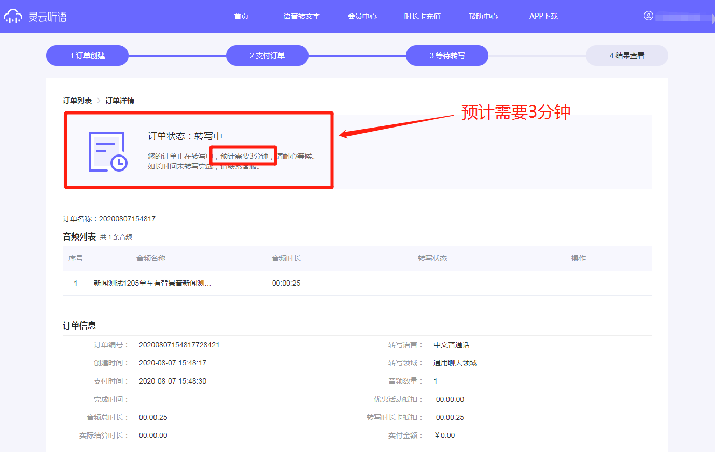The height and width of the screenshot is (452, 715).
Task: Click the user account avatar icon
Action: [x=648, y=16]
